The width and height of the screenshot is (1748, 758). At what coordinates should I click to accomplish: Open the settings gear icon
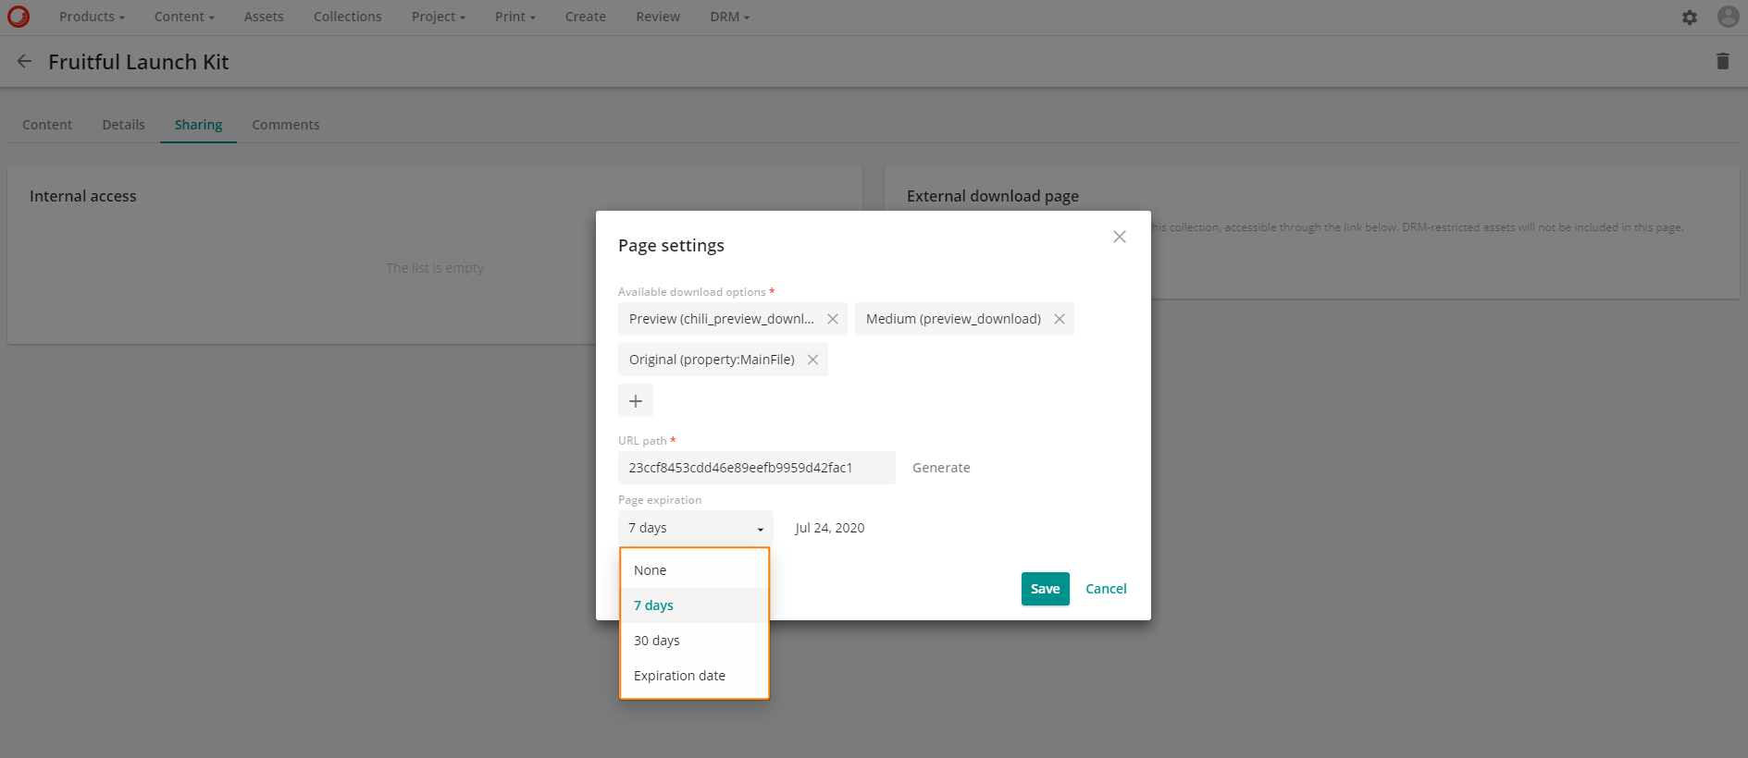1690,18
